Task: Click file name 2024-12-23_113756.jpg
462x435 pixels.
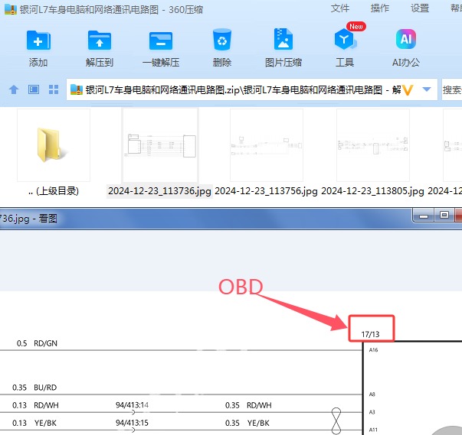Action: pyautogui.click(x=266, y=191)
